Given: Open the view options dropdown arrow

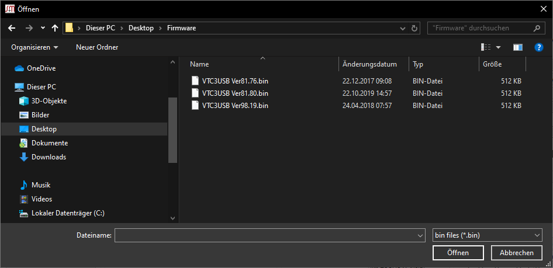Looking at the screenshot, I should click(x=499, y=47).
